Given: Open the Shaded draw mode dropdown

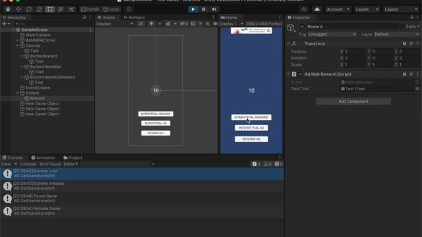Looking at the screenshot, I should pyautogui.click(x=115, y=24).
